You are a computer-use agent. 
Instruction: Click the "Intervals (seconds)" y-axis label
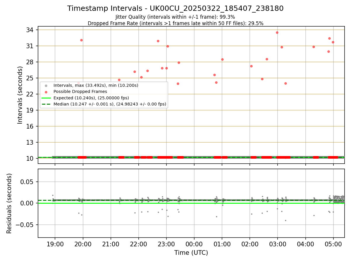[x=20, y=95]
